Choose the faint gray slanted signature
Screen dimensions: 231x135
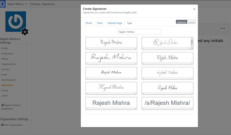(167, 73)
